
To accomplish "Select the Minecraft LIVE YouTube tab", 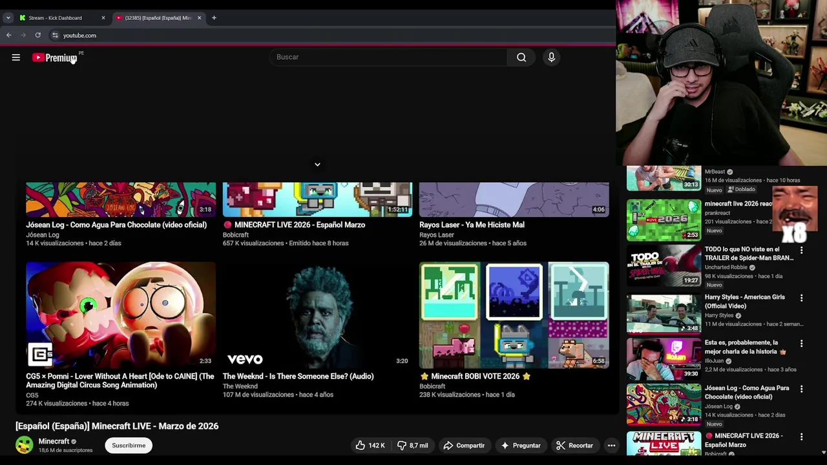I will pos(158,18).
